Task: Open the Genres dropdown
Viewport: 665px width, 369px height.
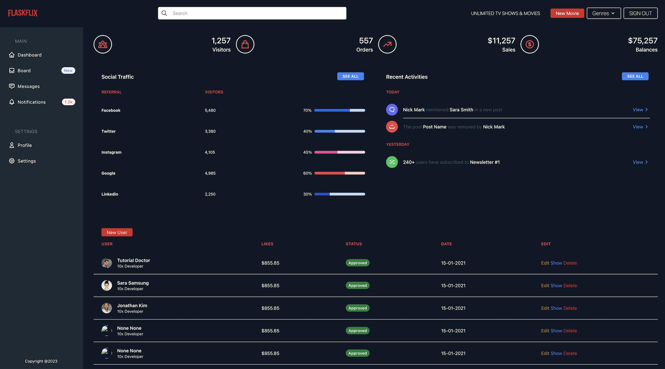Action: (604, 13)
